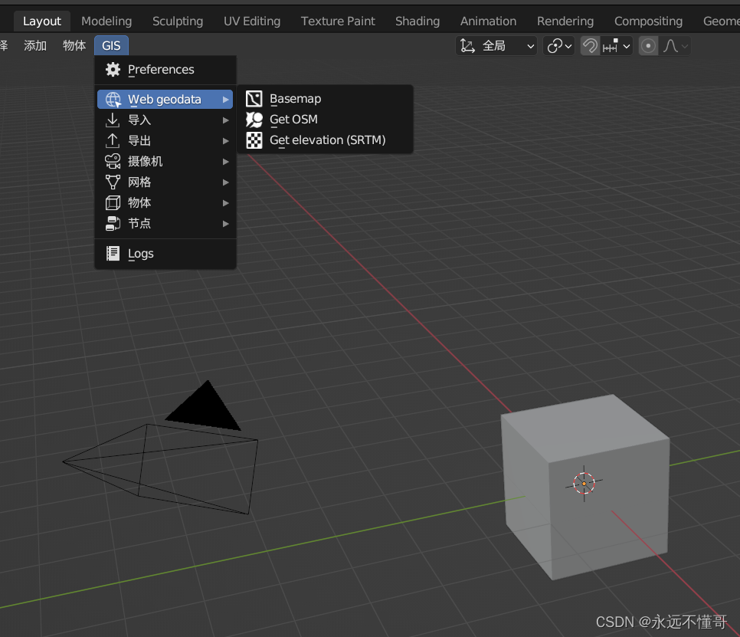Toggle snapping magnet button
This screenshot has width=740, height=637.
tap(590, 46)
